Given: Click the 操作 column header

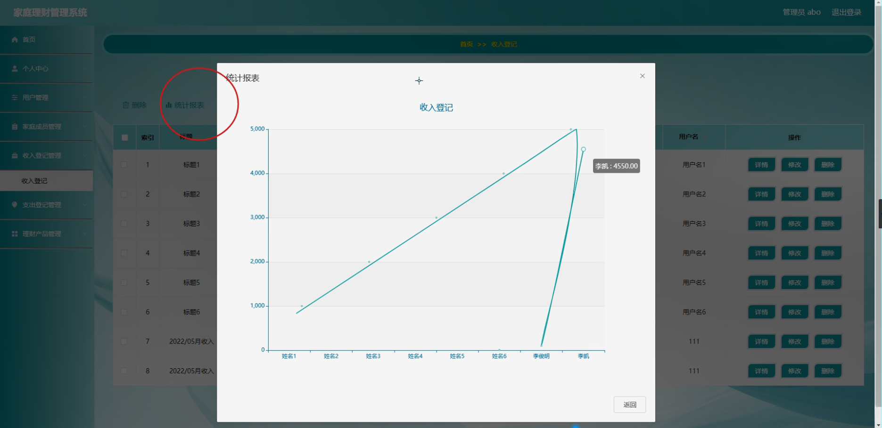Looking at the screenshot, I should click(x=794, y=137).
